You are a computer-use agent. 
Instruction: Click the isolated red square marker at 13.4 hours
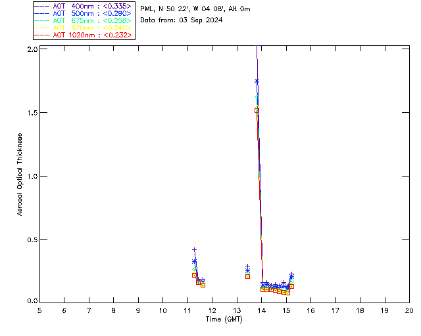[x=247, y=276]
